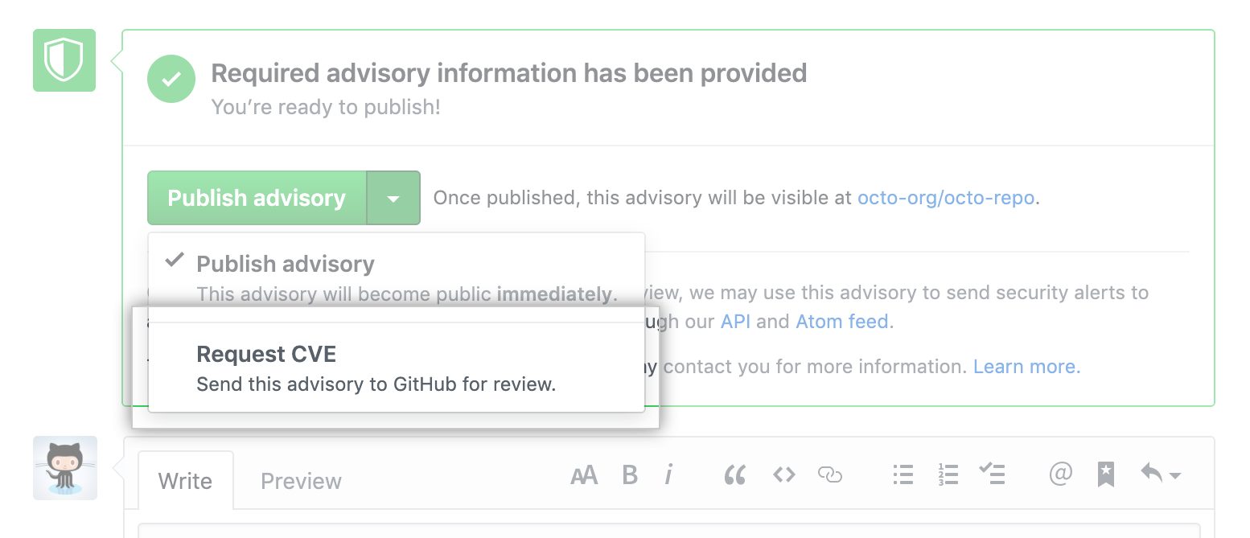Expand the Publish advisory dropdown arrow
The width and height of the screenshot is (1250, 538).
pyautogui.click(x=393, y=198)
